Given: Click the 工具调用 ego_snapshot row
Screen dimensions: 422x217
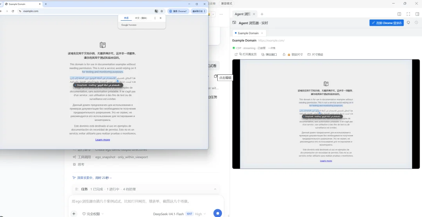Looking at the screenshot, I should coord(110,157).
